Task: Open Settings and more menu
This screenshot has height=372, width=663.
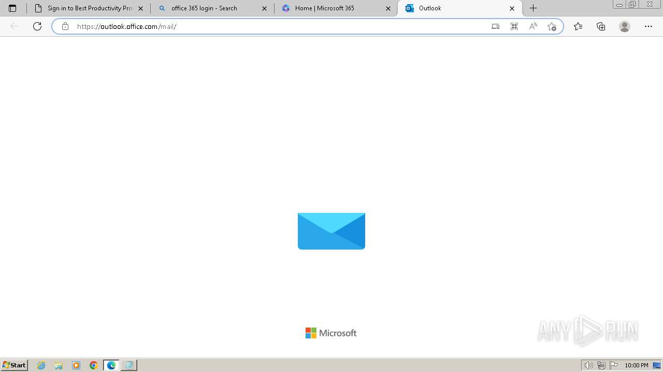Action: 648,26
